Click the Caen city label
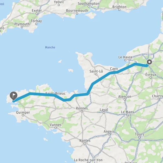 click(x=114, y=69)
